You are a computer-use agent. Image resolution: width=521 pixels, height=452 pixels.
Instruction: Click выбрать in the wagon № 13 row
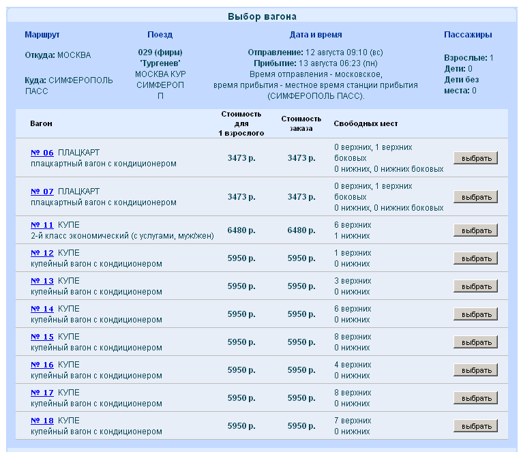point(475,286)
